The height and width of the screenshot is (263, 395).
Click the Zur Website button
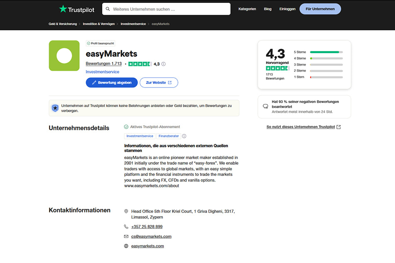click(159, 83)
